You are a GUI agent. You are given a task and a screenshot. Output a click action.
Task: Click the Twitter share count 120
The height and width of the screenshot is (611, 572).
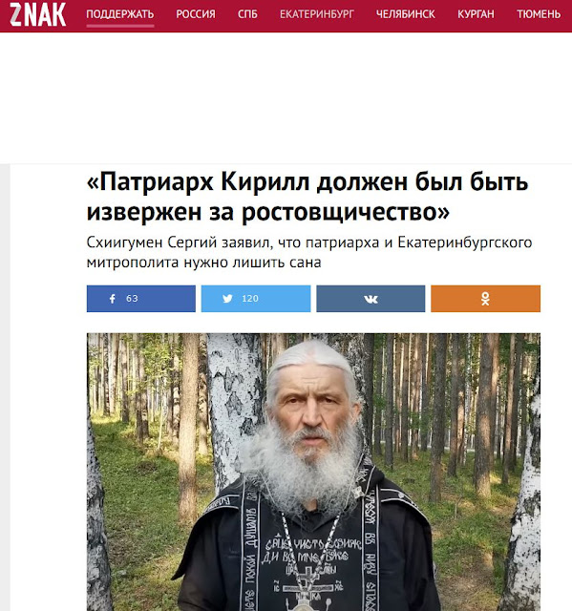[250, 299]
